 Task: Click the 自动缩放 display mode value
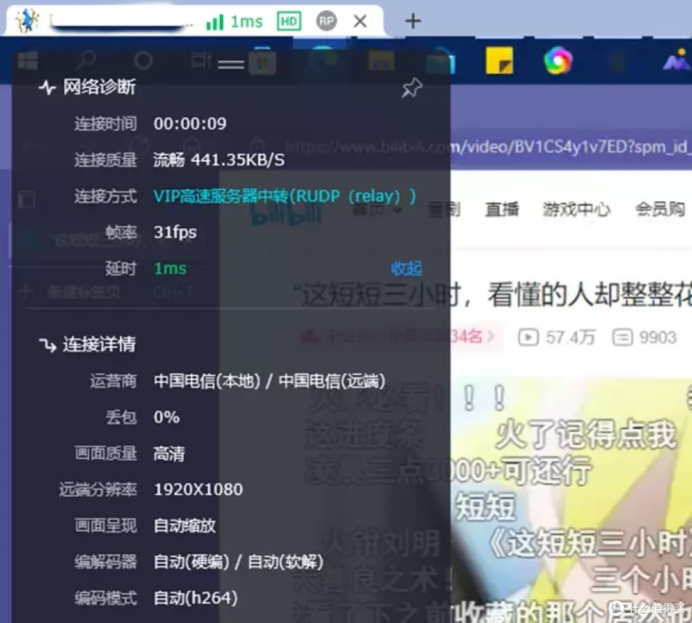pos(185,526)
